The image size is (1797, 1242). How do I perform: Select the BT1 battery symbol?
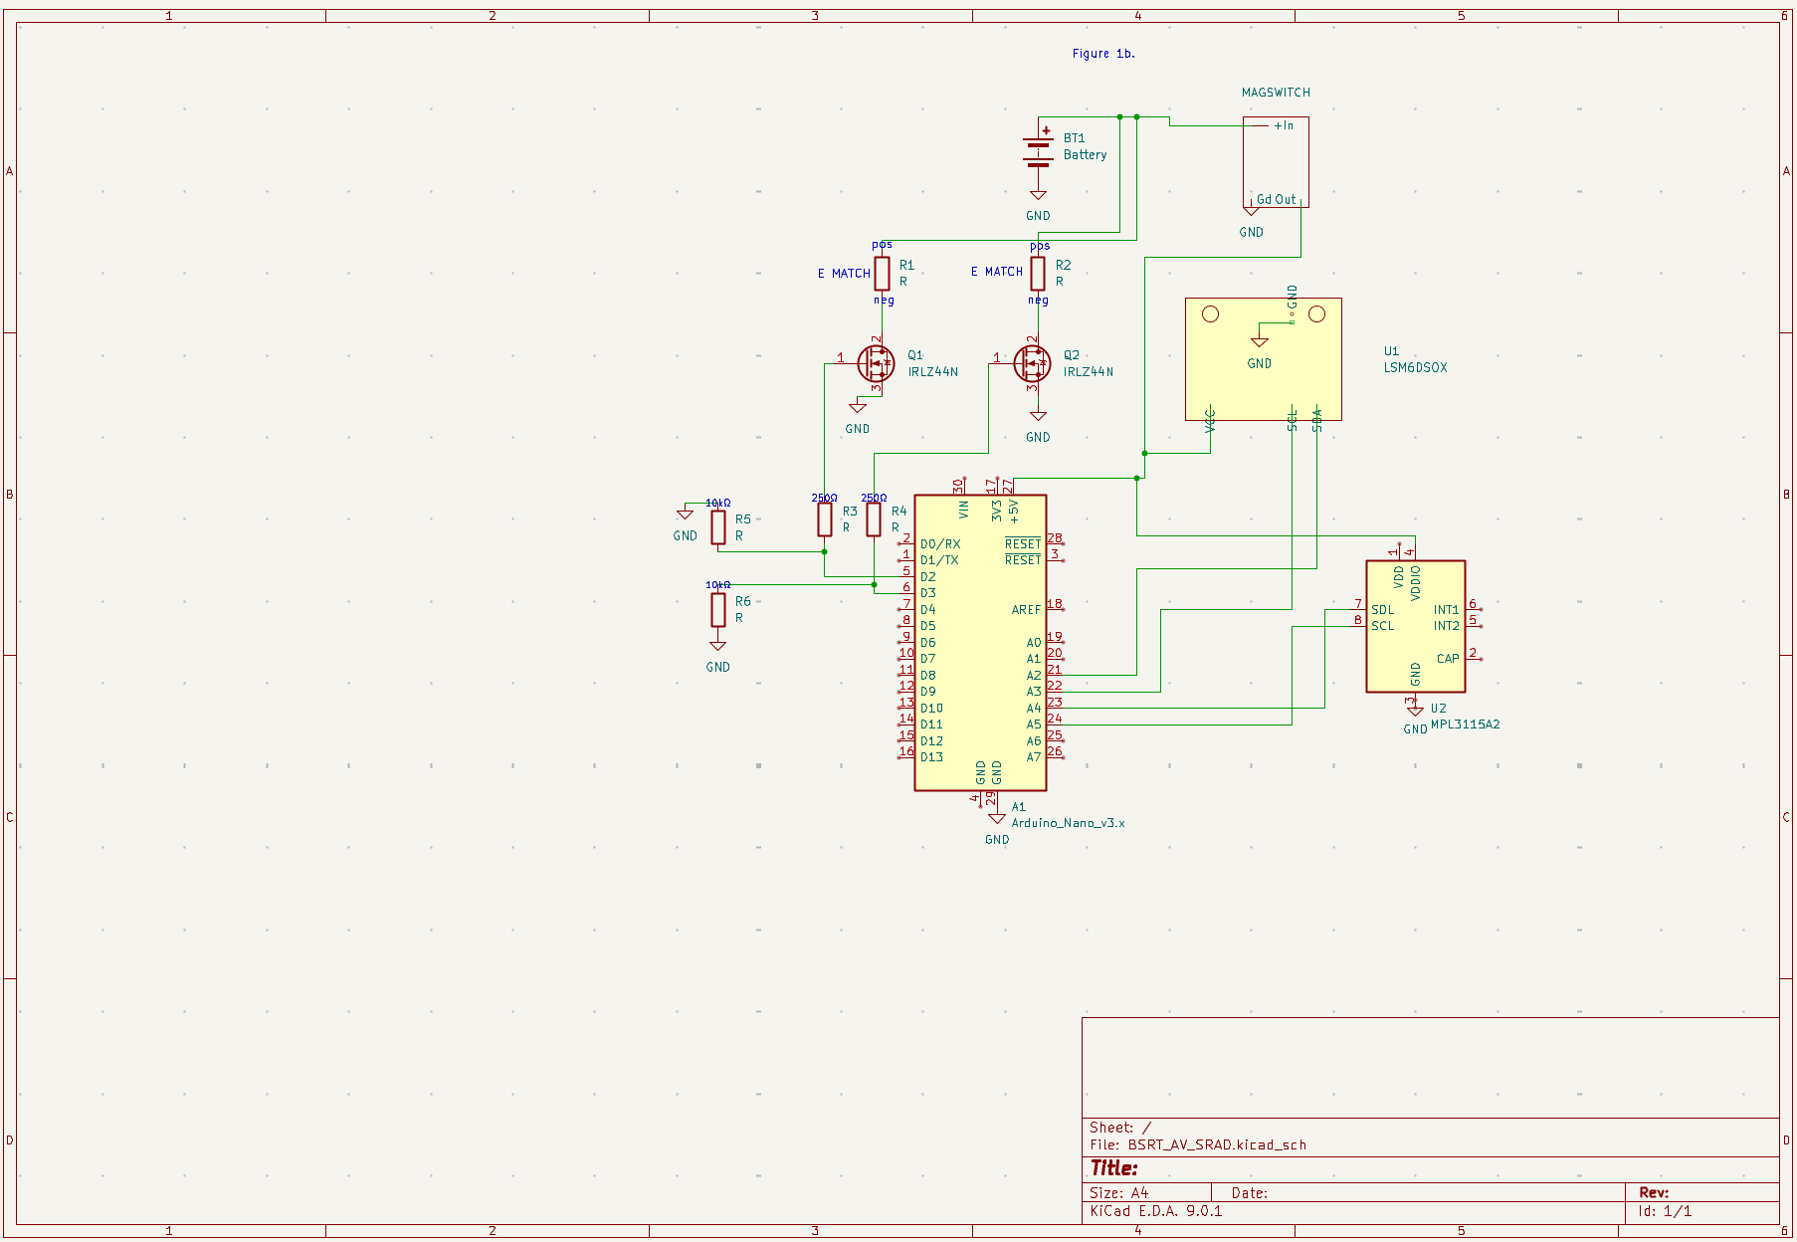click(1038, 151)
